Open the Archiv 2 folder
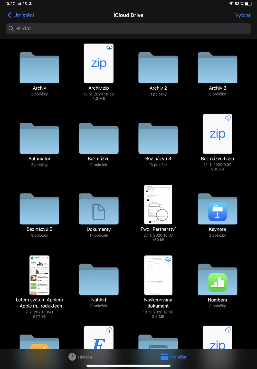The height and width of the screenshot is (369, 257). (x=158, y=68)
